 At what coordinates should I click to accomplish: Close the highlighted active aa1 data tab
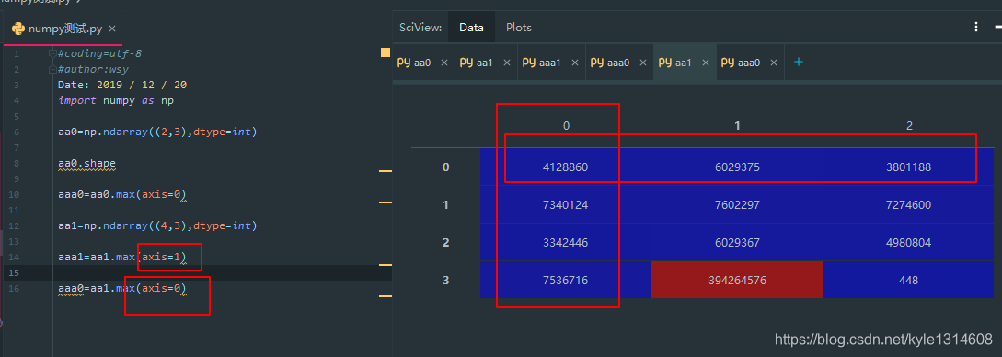(x=706, y=63)
